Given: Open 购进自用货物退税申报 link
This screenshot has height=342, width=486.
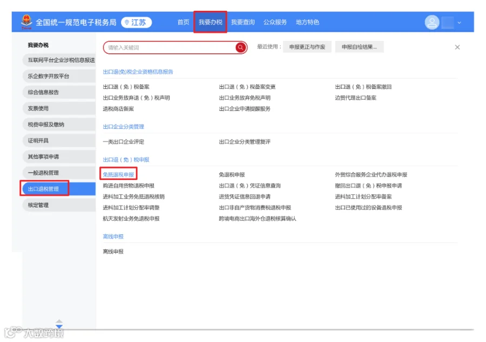Looking at the screenshot, I should (x=129, y=185).
